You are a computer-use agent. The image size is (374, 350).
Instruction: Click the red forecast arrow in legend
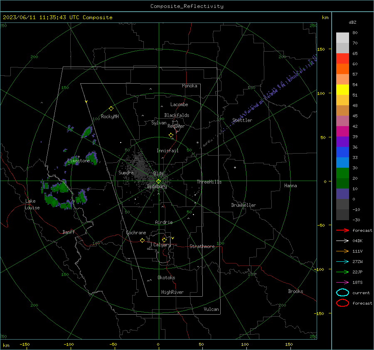(x=342, y=230)
